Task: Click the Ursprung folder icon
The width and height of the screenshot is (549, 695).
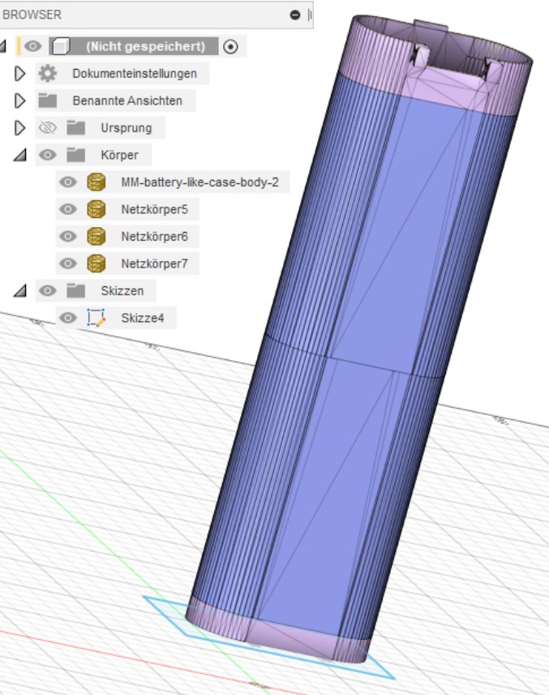Action: (x=75, y=128)
